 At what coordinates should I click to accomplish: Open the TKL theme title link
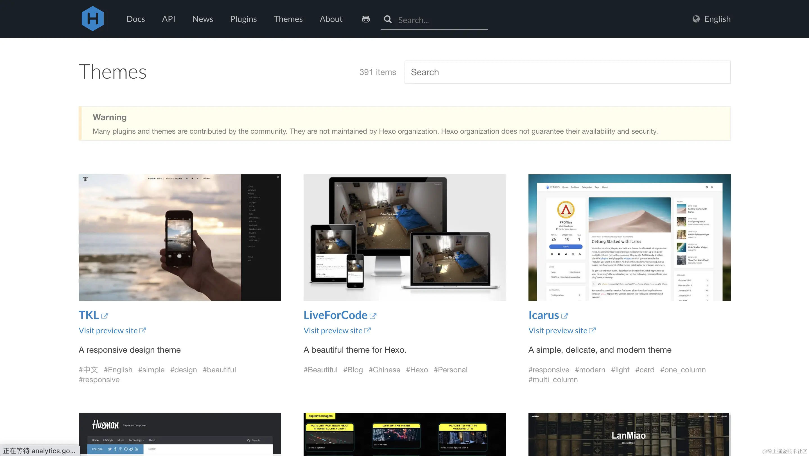tap(89, 315)
